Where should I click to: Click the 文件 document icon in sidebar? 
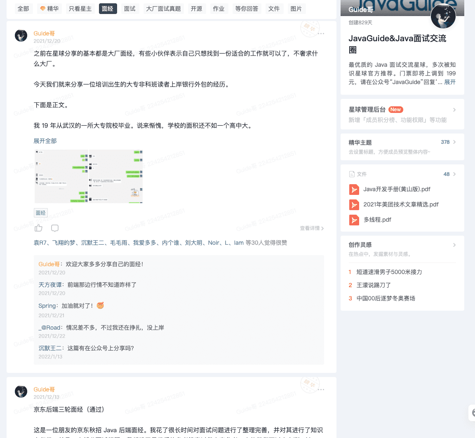coord(352,174)
